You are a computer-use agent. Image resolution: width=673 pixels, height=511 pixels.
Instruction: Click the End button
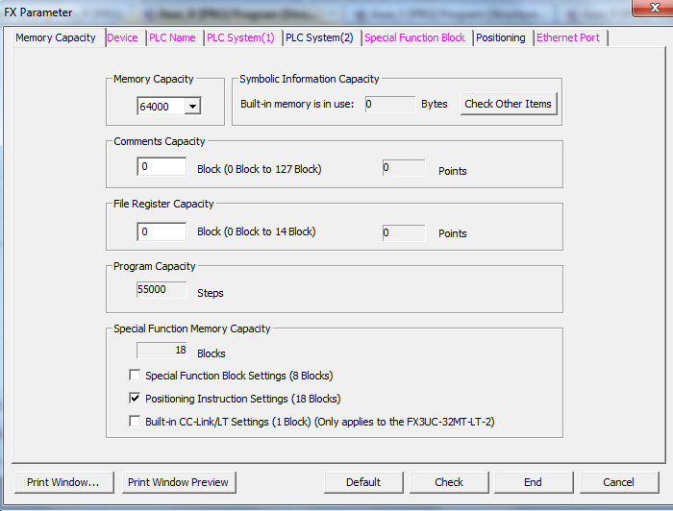pyautogui.click(x=533, y=482)
